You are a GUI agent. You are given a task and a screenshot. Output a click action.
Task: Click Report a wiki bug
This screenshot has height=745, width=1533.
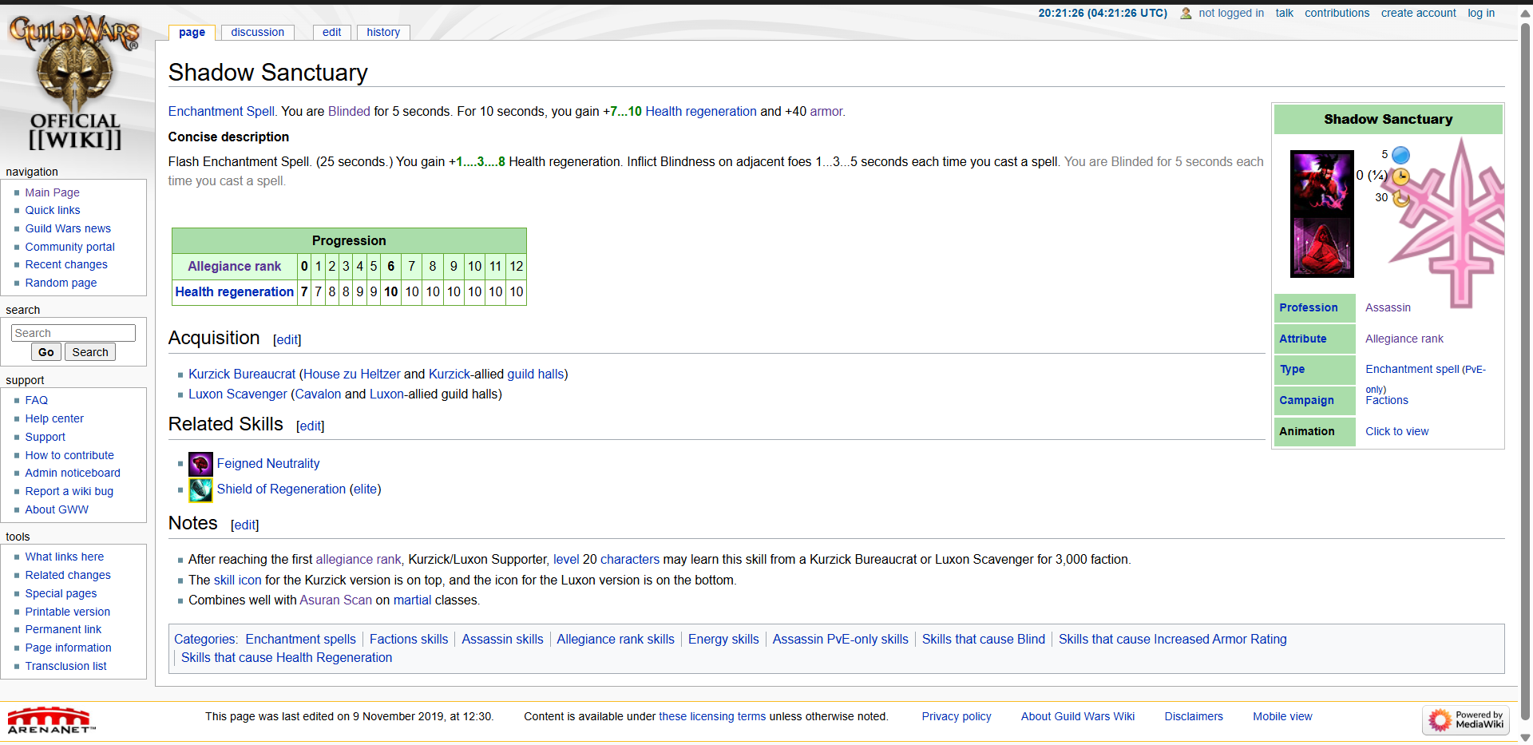click(69, 491)
